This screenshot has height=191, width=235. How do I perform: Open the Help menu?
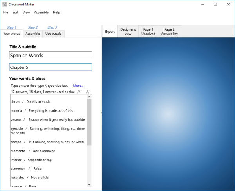click(x=56, y=13)
